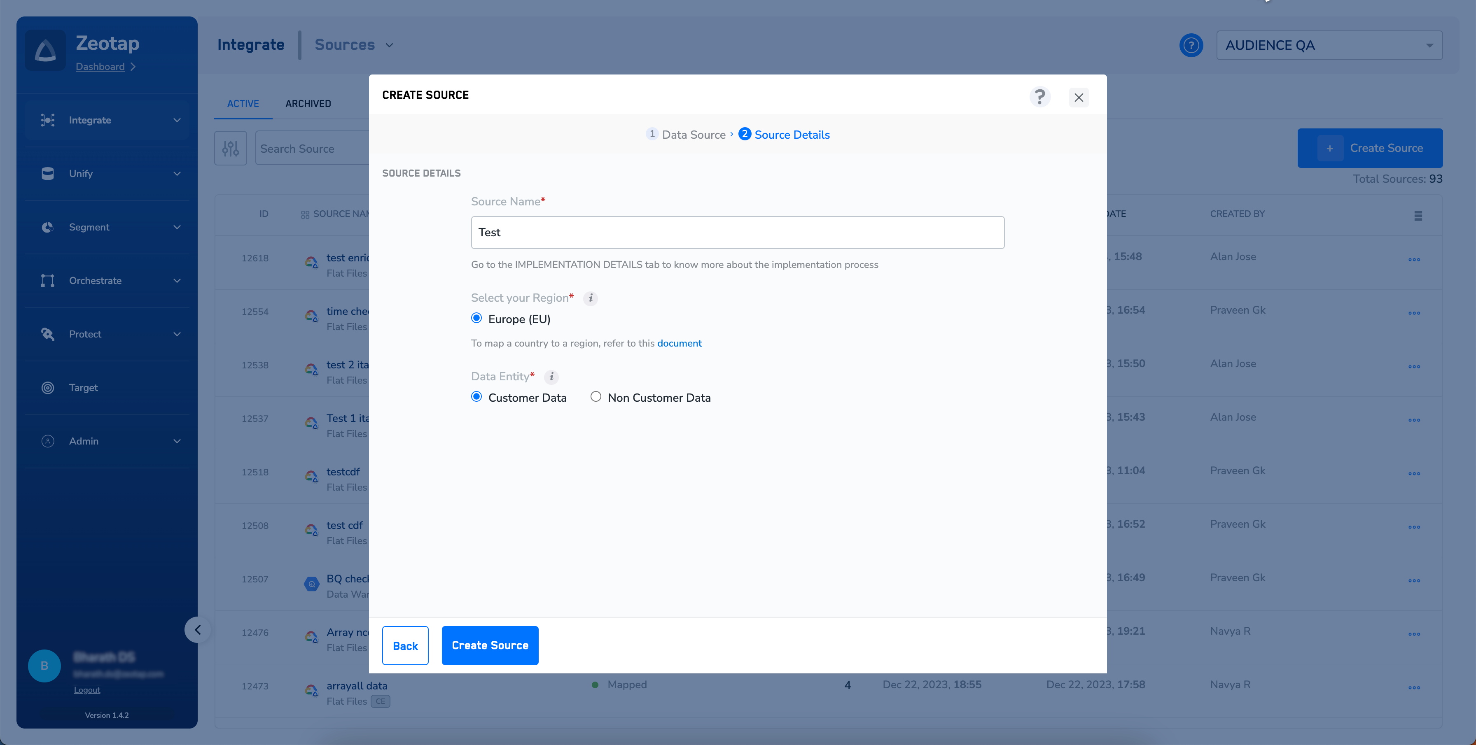Click the Zeotap logo icon

(45, 51)
